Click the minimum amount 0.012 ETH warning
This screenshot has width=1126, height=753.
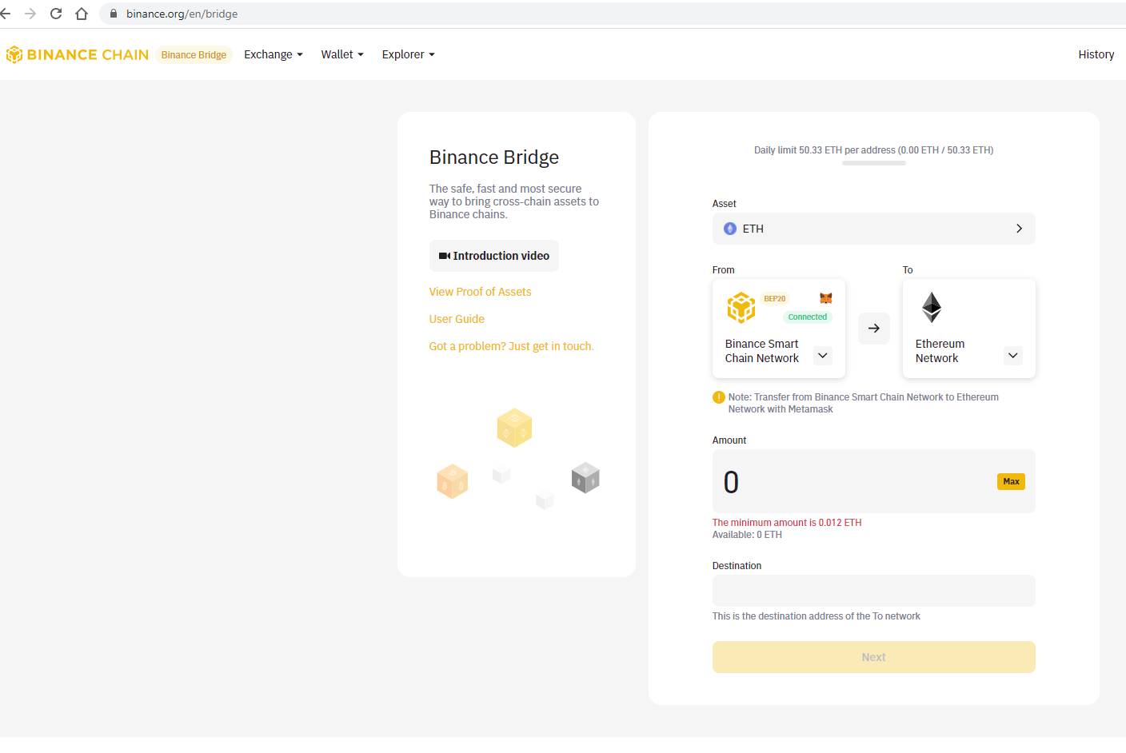787,523
